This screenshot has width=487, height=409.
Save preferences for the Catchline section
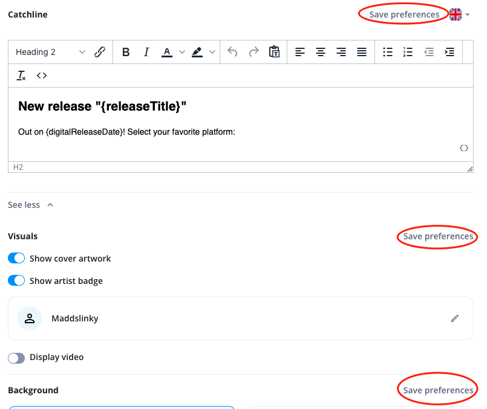click(404, 14)
